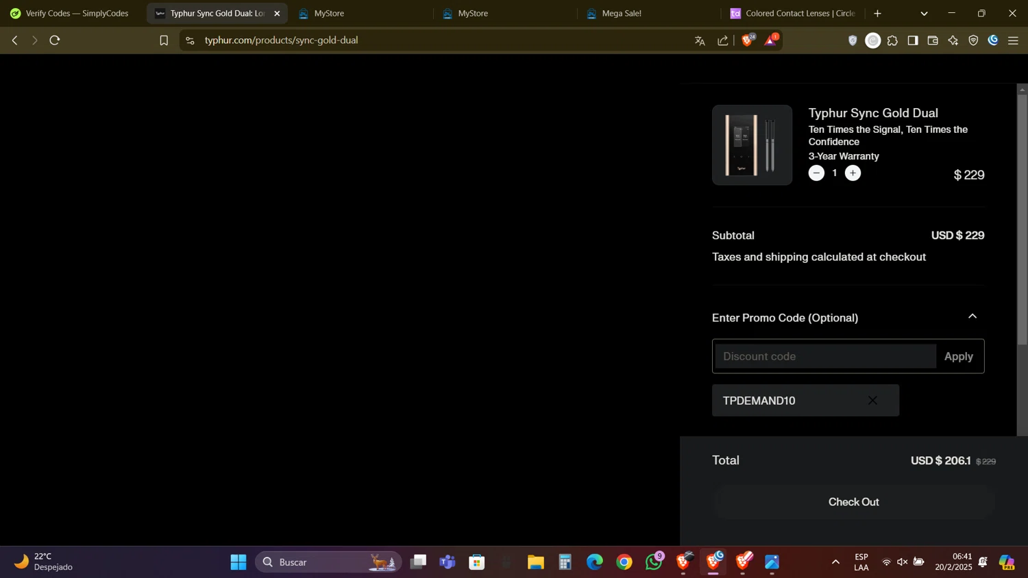This screenshot has width=1028, height=578.
Task: Click the gray shield extension icon
Action: click(x=853, y=40)
